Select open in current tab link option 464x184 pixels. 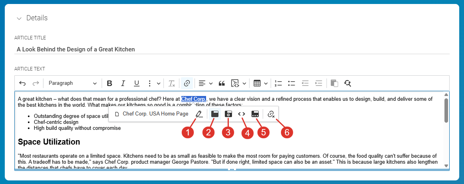click(x=215, y=114)
